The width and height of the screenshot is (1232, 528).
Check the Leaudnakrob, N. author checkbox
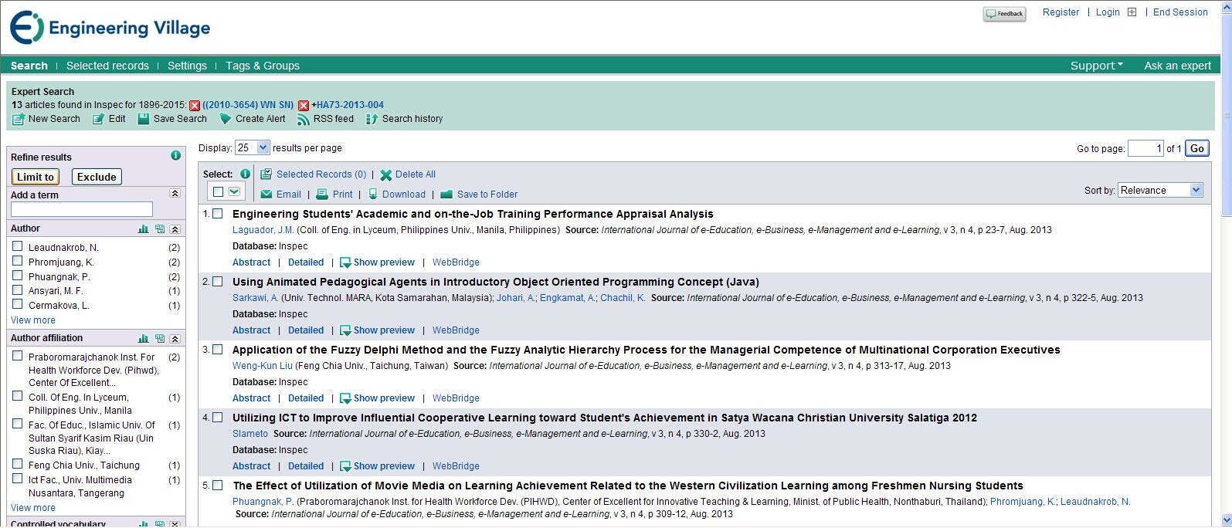pos(17,246)
